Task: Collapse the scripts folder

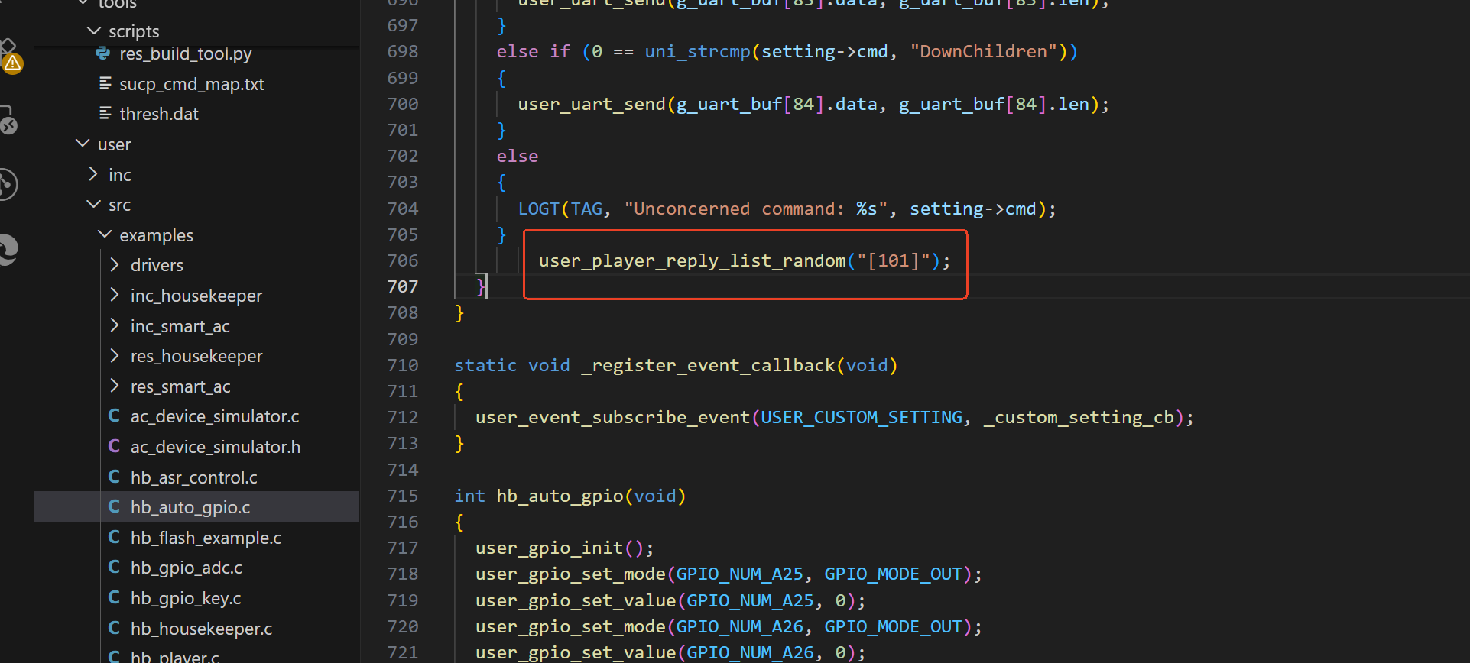Action: [x=94, y=31]
